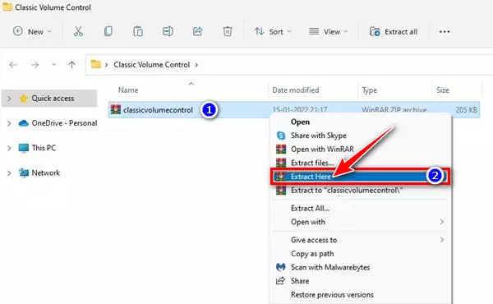The width and height of the screenshot is (493, 304).
Task: Click the Share icon in toolbar
Action: (x=197, y=31)
